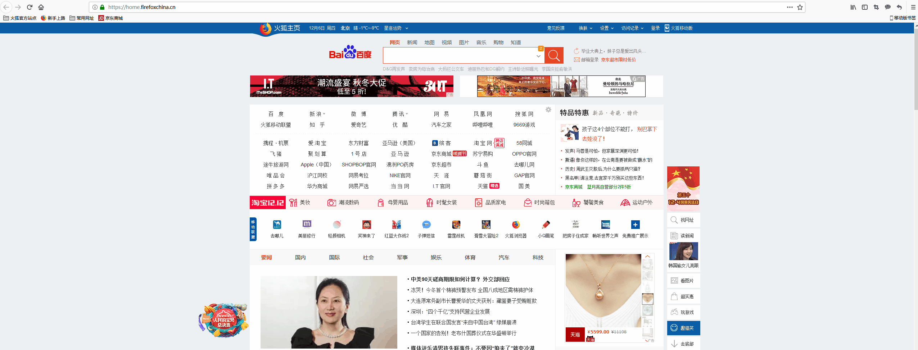Screen dimensions: 918x350
Task: Select the 地图 search tab
Action: [x=429, y=42]
